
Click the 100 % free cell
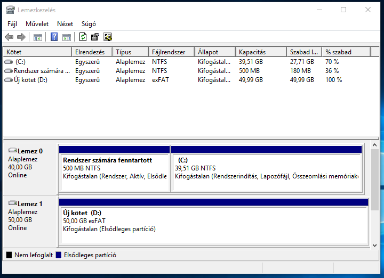(x=333, y=80)
